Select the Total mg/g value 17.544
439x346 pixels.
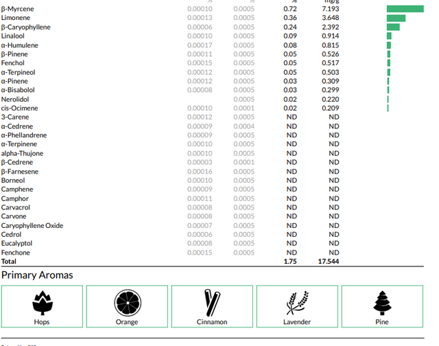(329, 262)
